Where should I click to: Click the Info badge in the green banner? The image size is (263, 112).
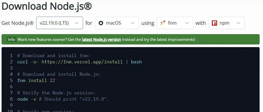[x=12, y=40]
